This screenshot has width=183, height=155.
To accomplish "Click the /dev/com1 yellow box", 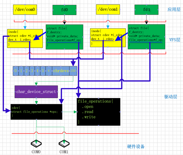I will point(108,9).
